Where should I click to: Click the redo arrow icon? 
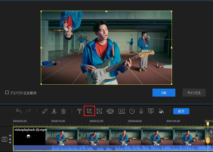pyautogui.click(x=28, y=111)
